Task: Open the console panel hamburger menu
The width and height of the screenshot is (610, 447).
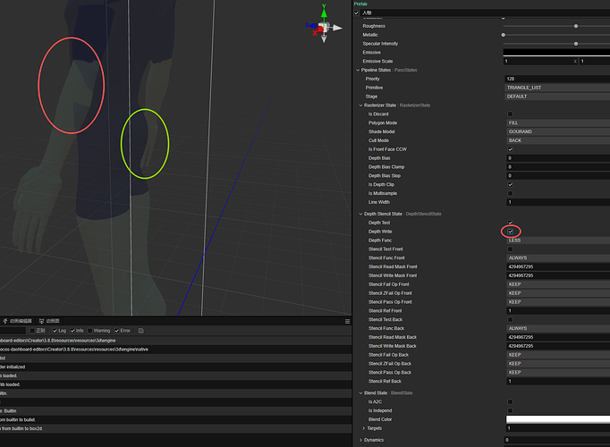Action: 347,322
